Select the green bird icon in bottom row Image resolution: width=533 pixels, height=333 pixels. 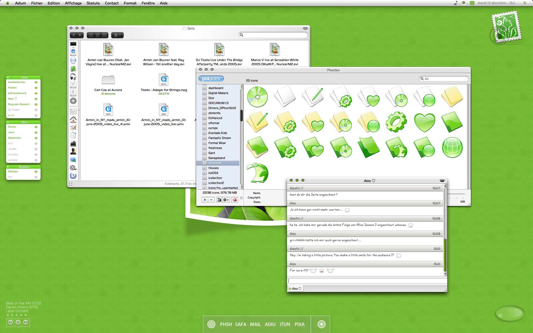point(257,173)
